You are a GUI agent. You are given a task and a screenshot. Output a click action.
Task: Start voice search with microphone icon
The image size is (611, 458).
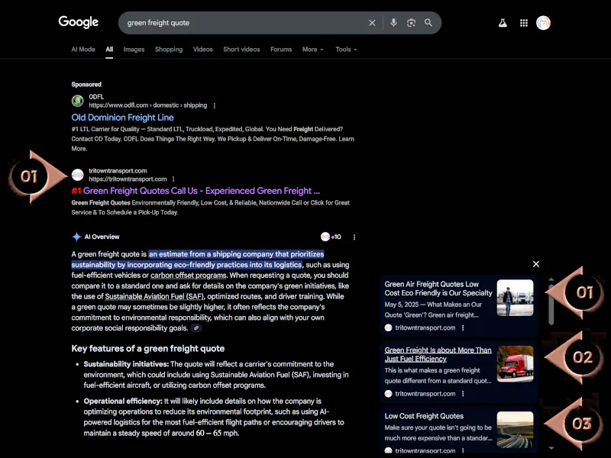(x=393, y=23)
